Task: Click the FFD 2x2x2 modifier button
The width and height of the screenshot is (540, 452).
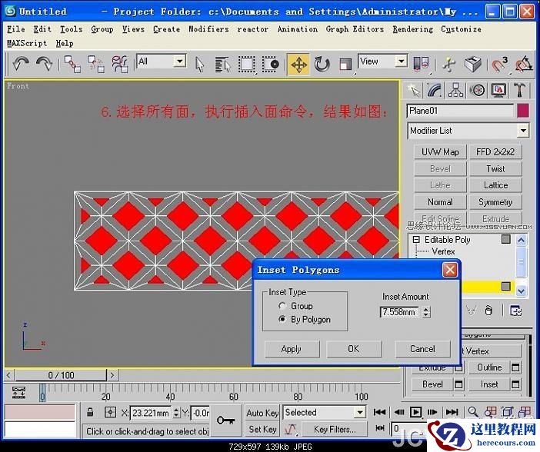Action: 495,151
